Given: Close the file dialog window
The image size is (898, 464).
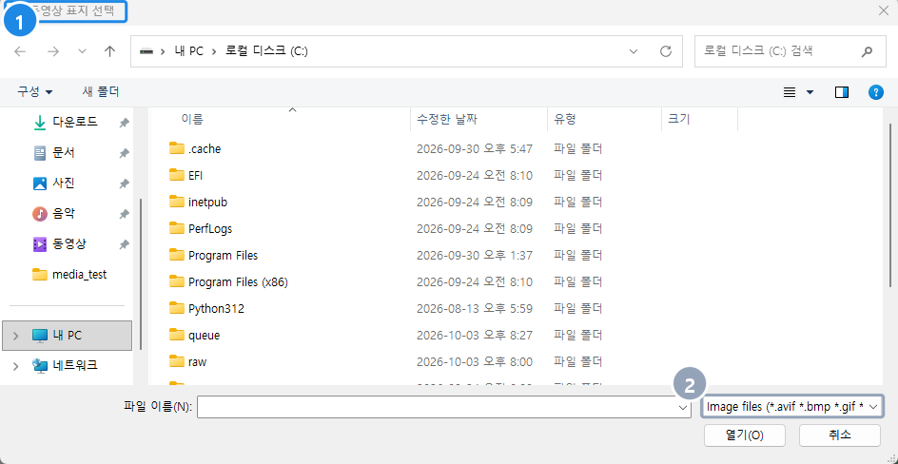Looking at the screenshot, I should point(883,10).
